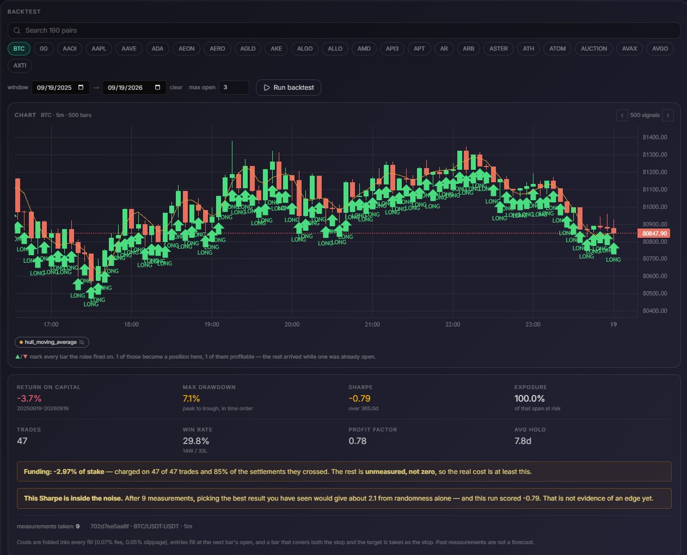Click the 80400.00 price axis label

coord(655,311)
